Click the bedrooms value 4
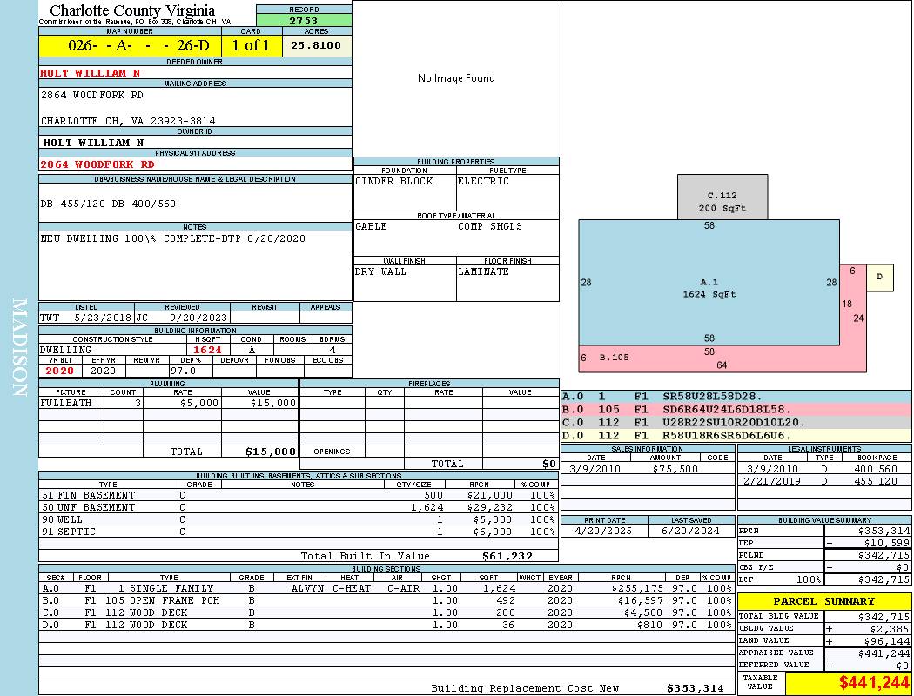914x696 pixels. click(x=333, y=350)
